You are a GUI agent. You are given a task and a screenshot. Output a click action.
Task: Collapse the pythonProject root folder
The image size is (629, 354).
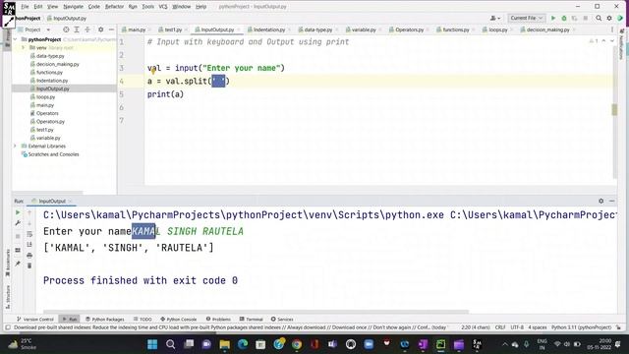coord(16,39)
